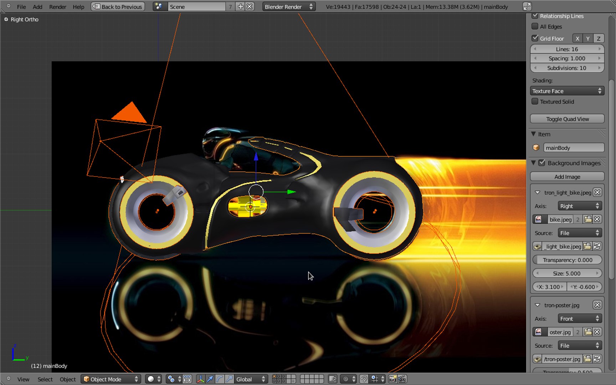Change the Axis Front dropdown

580,319
